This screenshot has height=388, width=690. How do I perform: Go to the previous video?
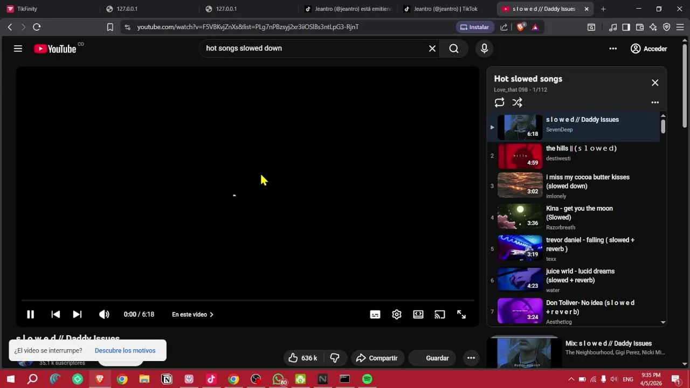click(x=56, y=315)
